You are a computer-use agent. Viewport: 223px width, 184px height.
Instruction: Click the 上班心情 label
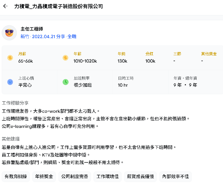[x=26, y=78]
